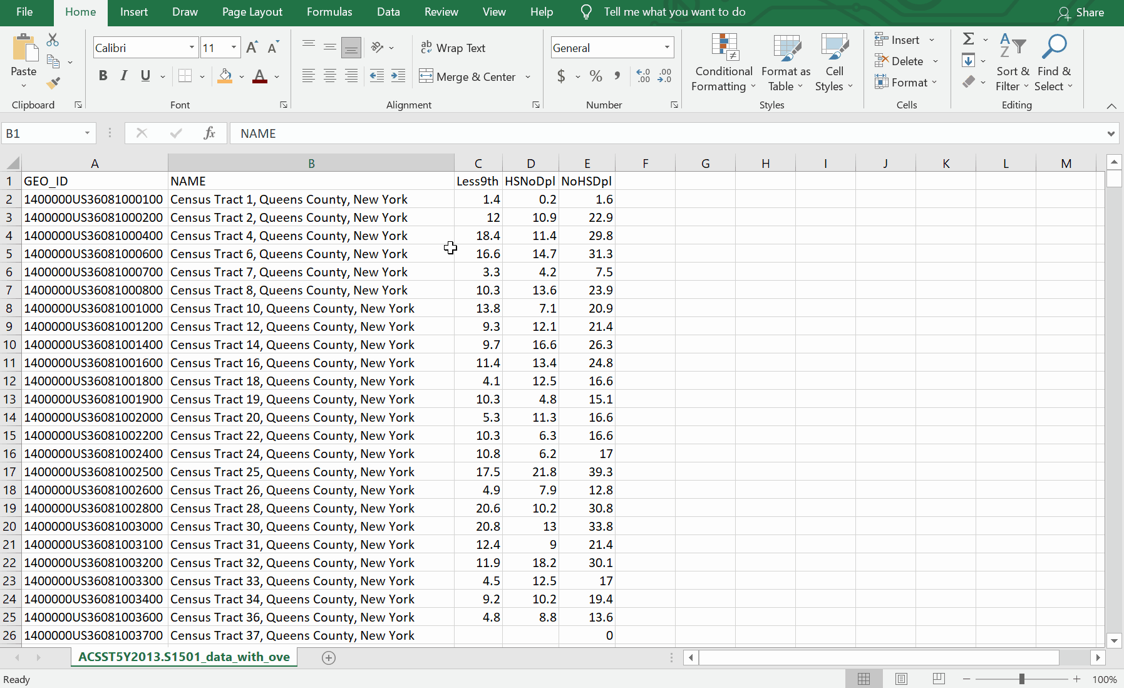Screen dimensions: 1124x688
Task: Open Conditional Formatting menu
Action: tap(724, 63)
